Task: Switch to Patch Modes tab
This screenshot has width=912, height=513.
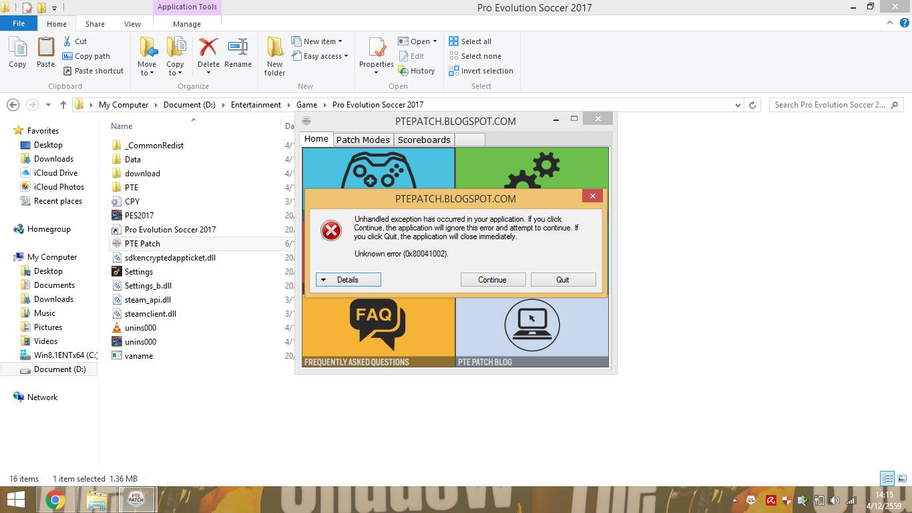Action: 363,140
